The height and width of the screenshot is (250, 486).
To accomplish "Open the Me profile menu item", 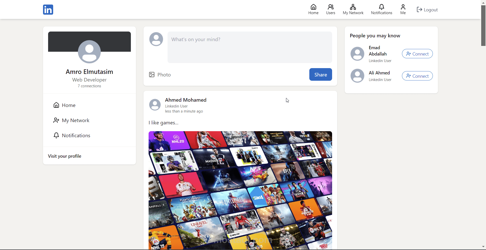I will click(x=403, y=10).
